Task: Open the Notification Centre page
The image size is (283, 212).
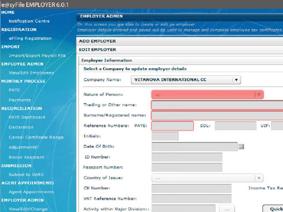Action: (29, 21)
